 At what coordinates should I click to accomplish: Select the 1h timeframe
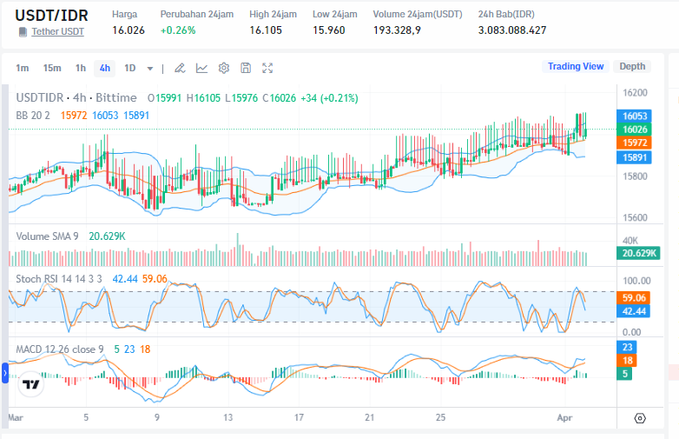[81, 68]
